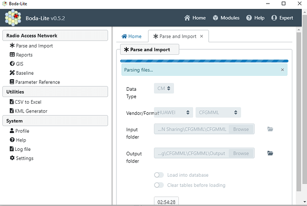Viewport: 307px width, 206px height.
Task: Click the sidebar Help question mark icon
Action: [x=12, y=140]
